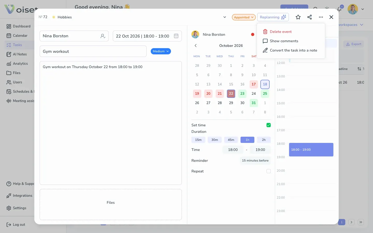373x233 pixels.
Task: Click the 19:00 end time field
Action: [x=260, y=150]
